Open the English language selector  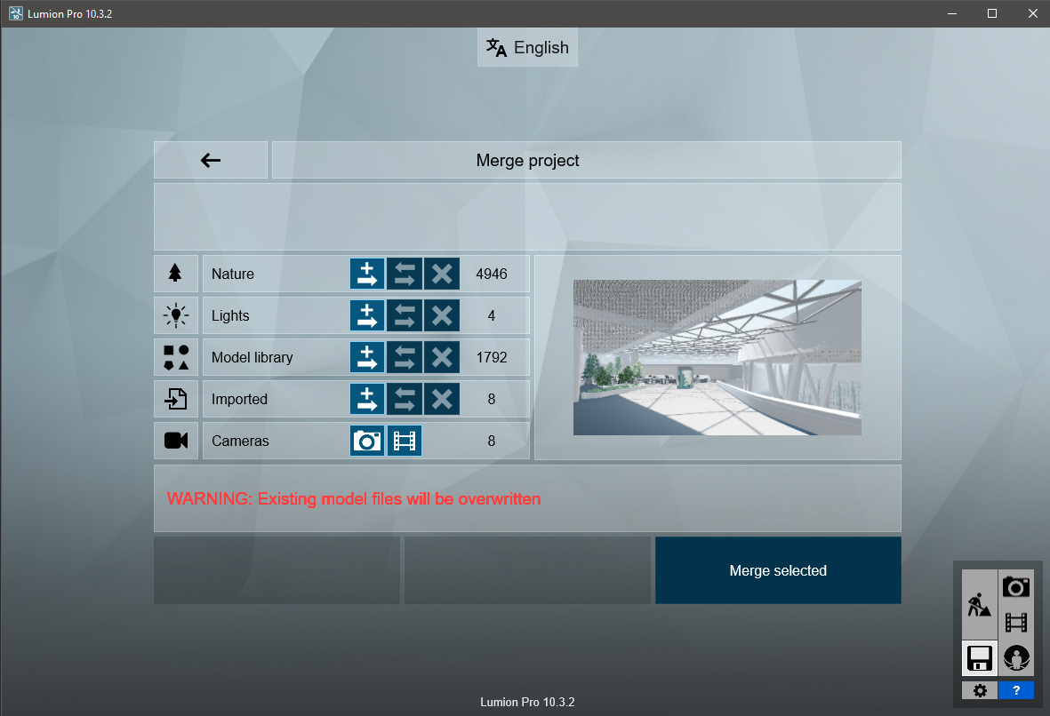tap(527, 48)
